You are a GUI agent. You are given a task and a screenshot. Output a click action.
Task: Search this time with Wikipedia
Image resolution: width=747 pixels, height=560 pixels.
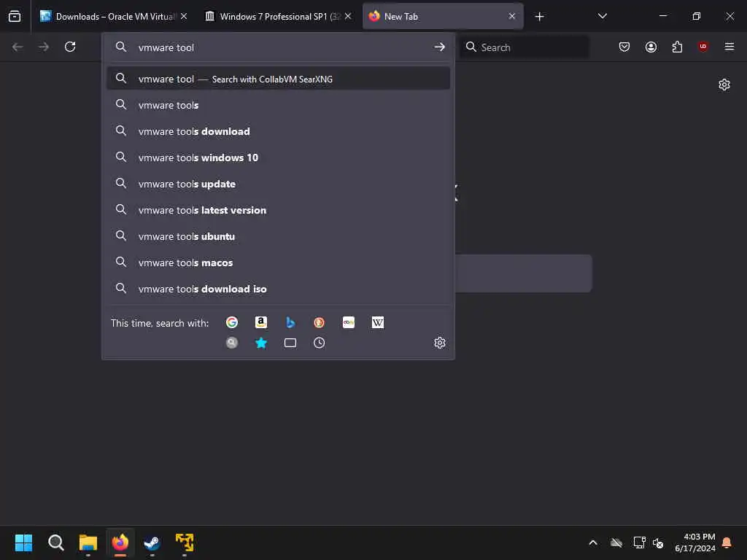378,322
